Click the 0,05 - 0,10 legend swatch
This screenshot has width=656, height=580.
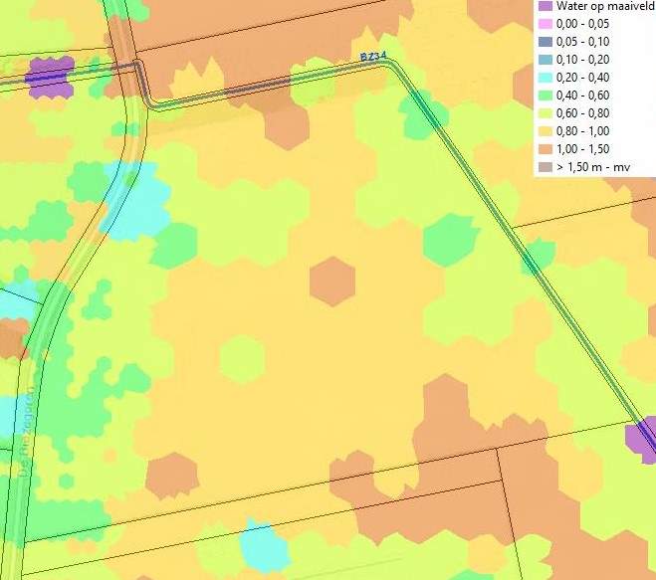tap(546, 42)
